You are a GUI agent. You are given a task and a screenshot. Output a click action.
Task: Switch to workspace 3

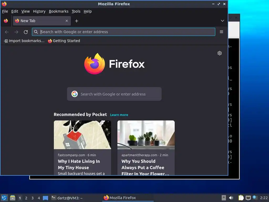(32, 198)
